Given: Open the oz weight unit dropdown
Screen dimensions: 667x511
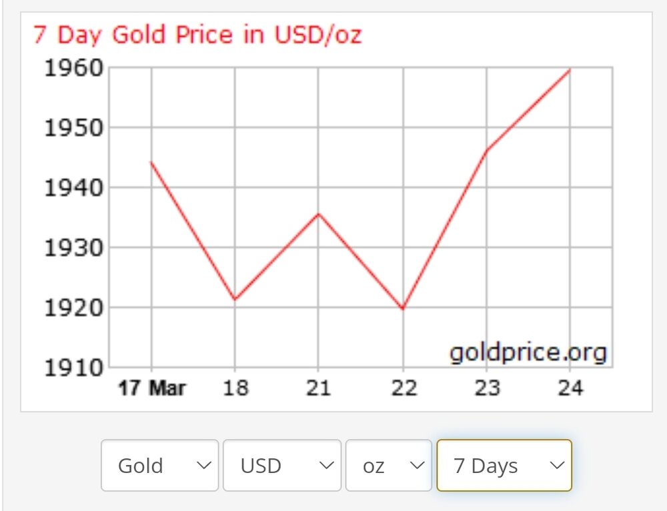Looking at the screenshot, I should [388, 466].
